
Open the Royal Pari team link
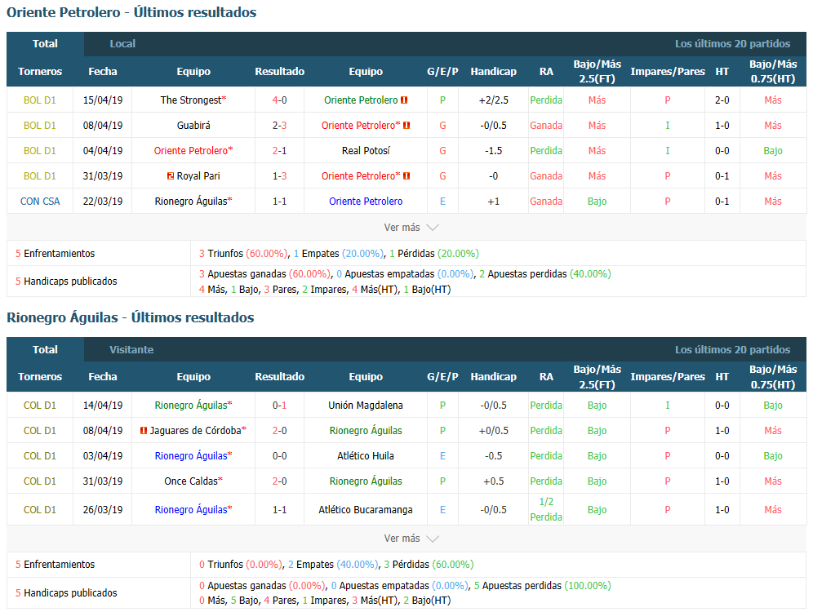[198, 176]
